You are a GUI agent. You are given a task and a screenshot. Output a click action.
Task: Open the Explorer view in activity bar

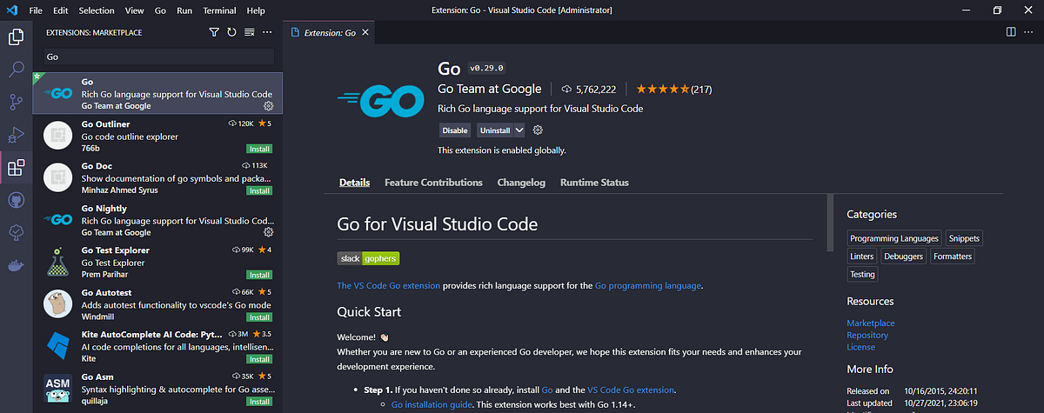point(16,37)
